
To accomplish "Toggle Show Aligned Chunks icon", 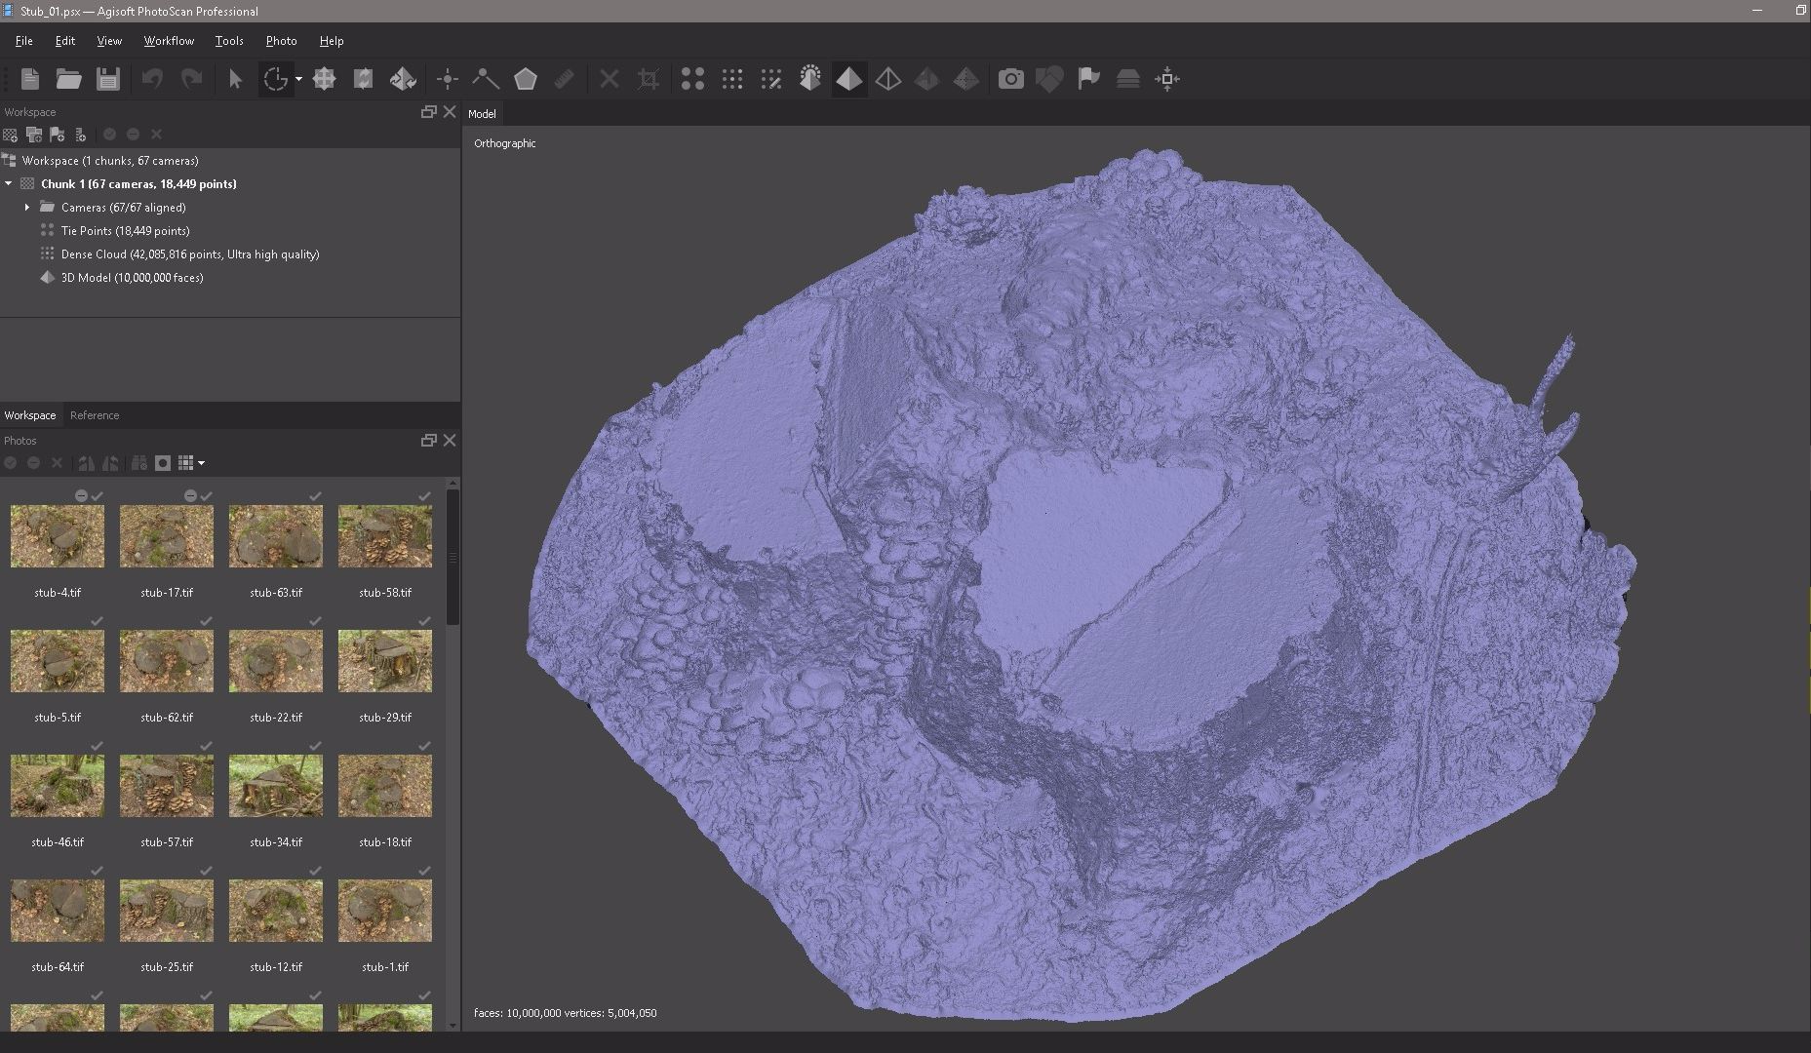I will (x=1128, y=79).
